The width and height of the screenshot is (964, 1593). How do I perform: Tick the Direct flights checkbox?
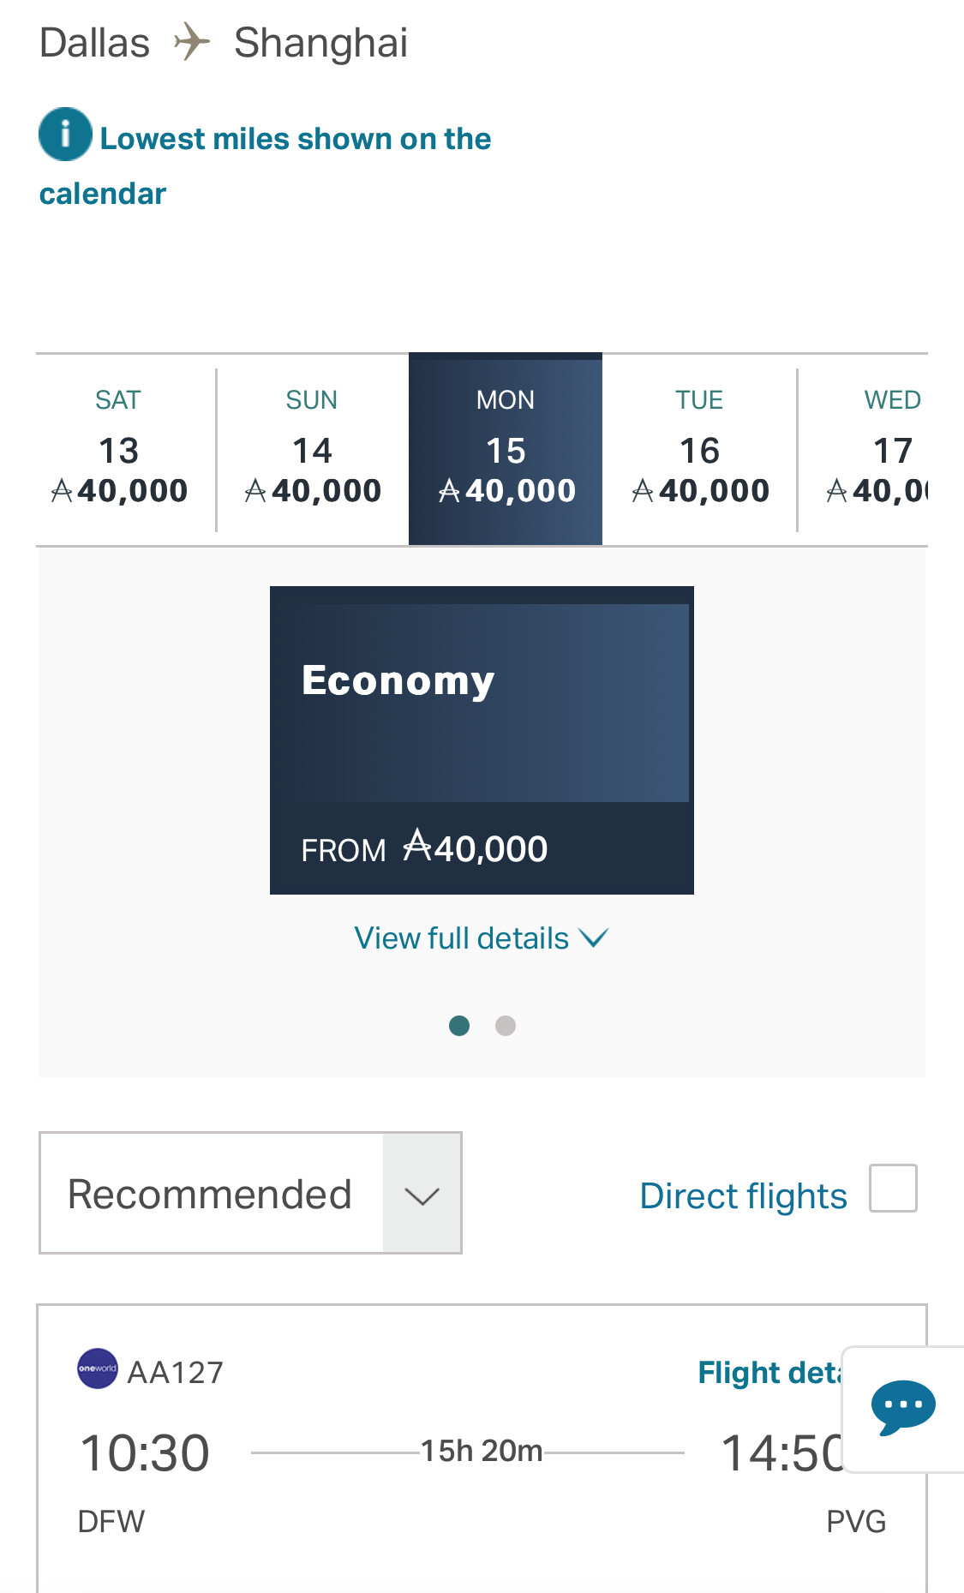[892, 1189]
